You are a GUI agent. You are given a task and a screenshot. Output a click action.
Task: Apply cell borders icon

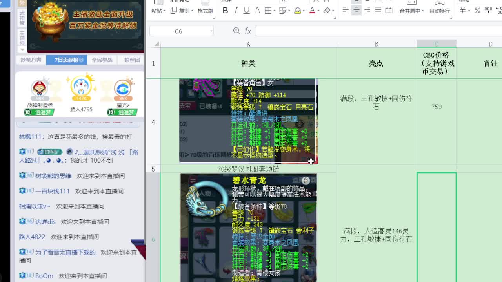(268, 11)
